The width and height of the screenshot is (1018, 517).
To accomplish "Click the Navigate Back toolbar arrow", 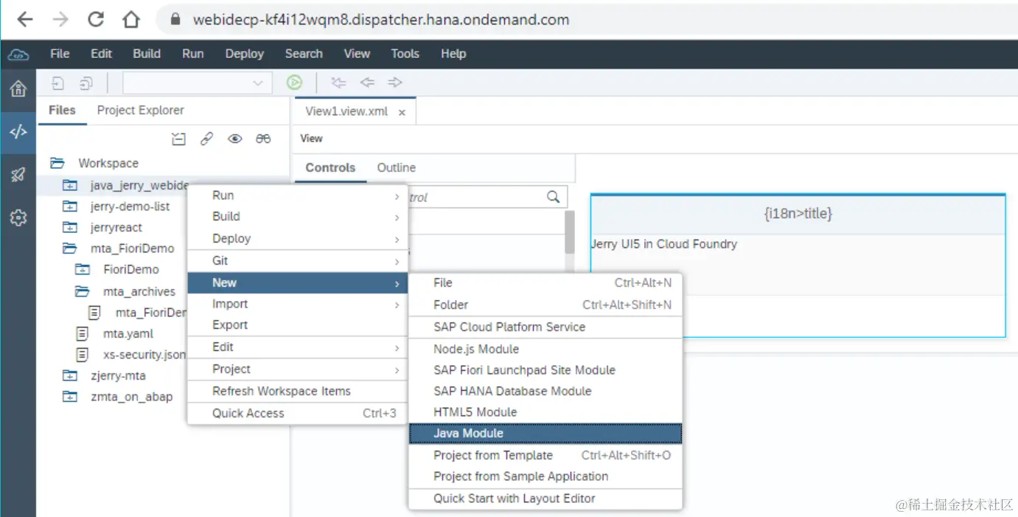I will click(x=367, y=83).
